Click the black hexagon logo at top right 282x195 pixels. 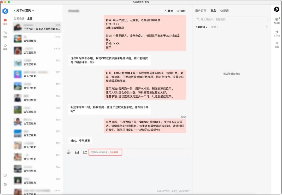click(x=277, y=9)
